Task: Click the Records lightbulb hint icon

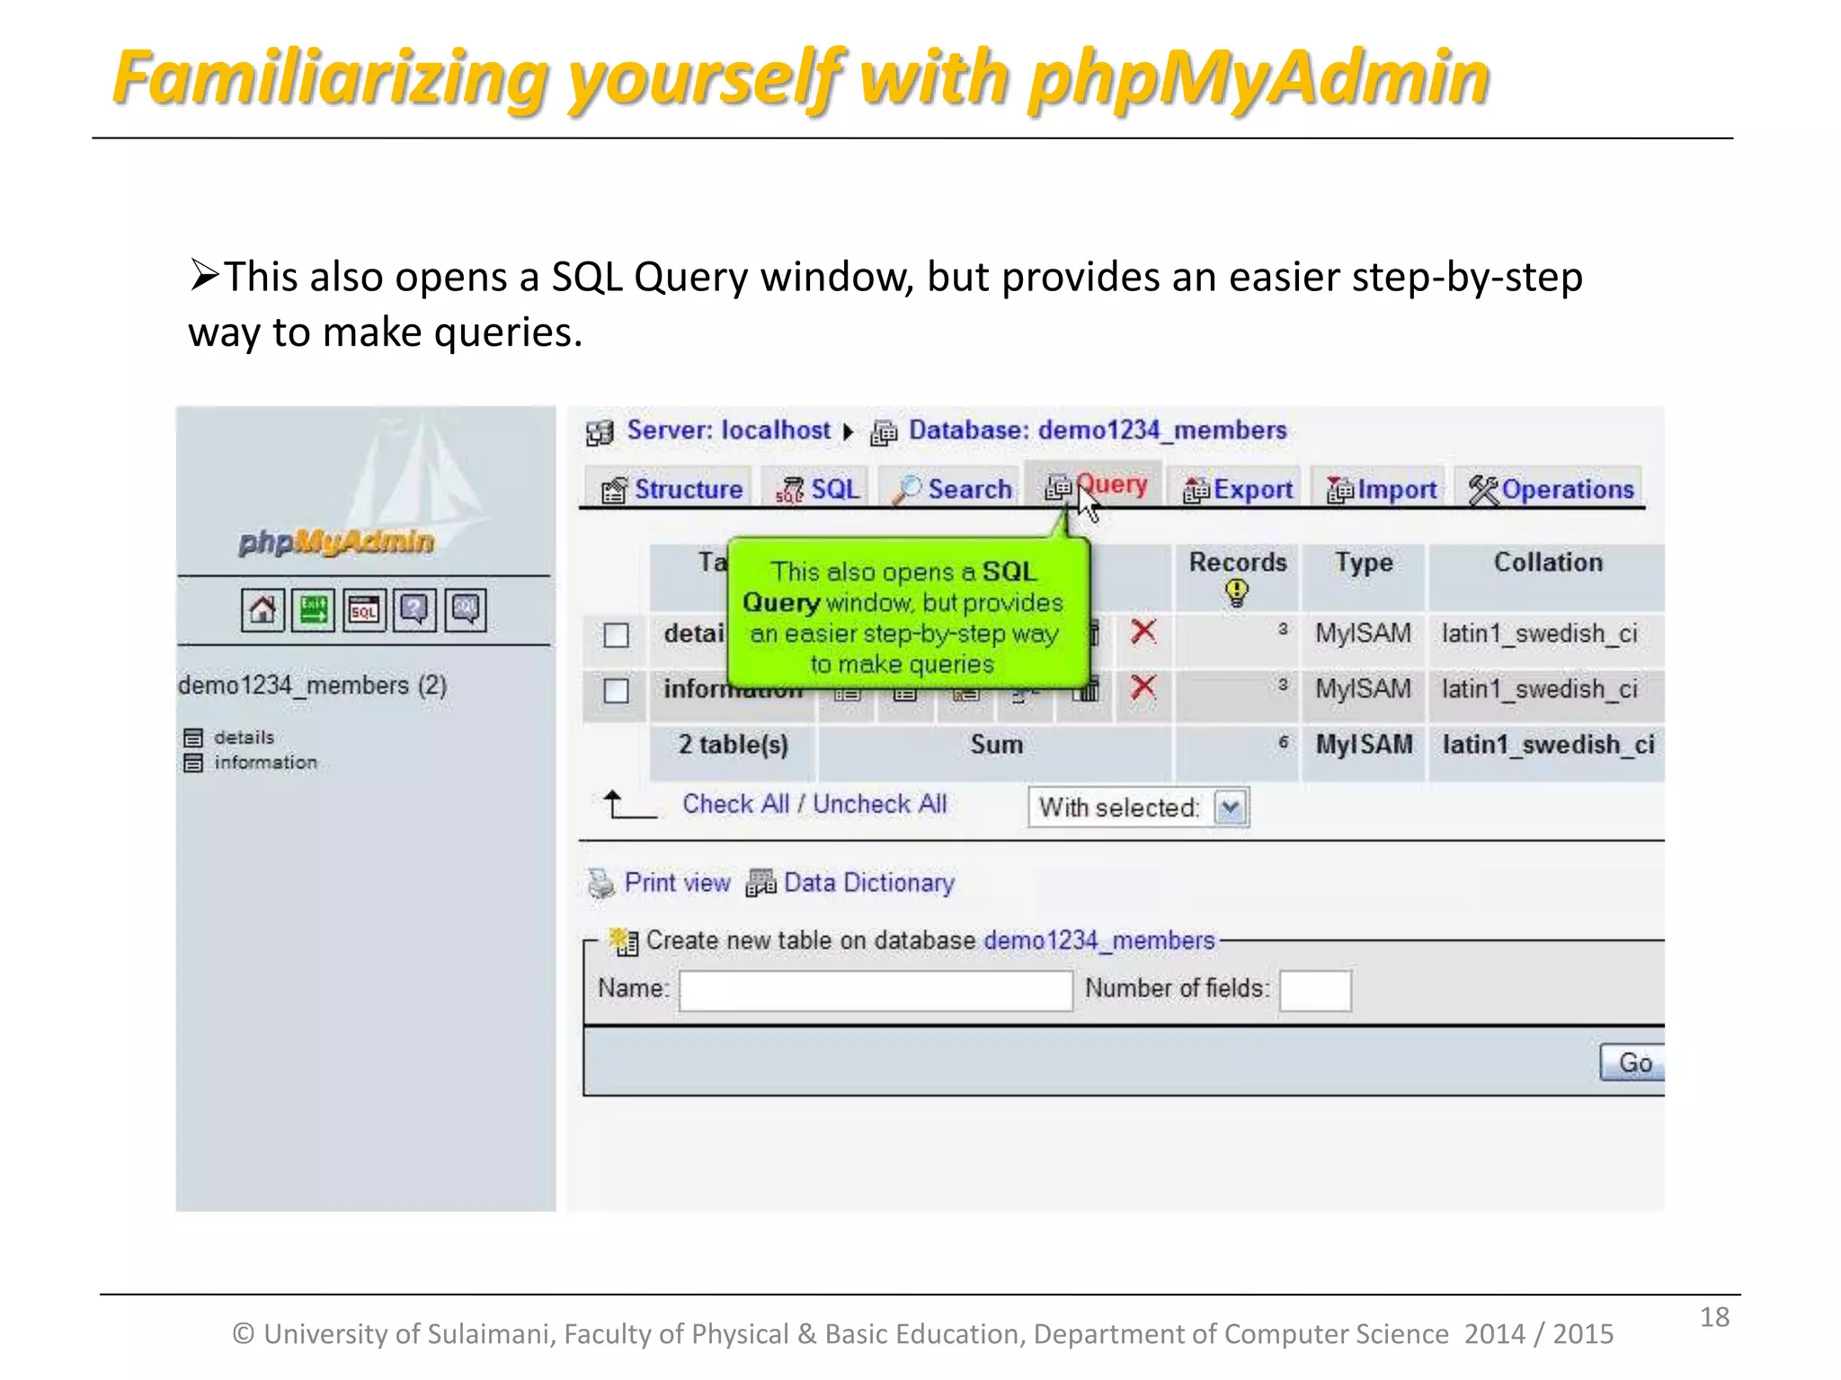Action: coord(1237,593)
